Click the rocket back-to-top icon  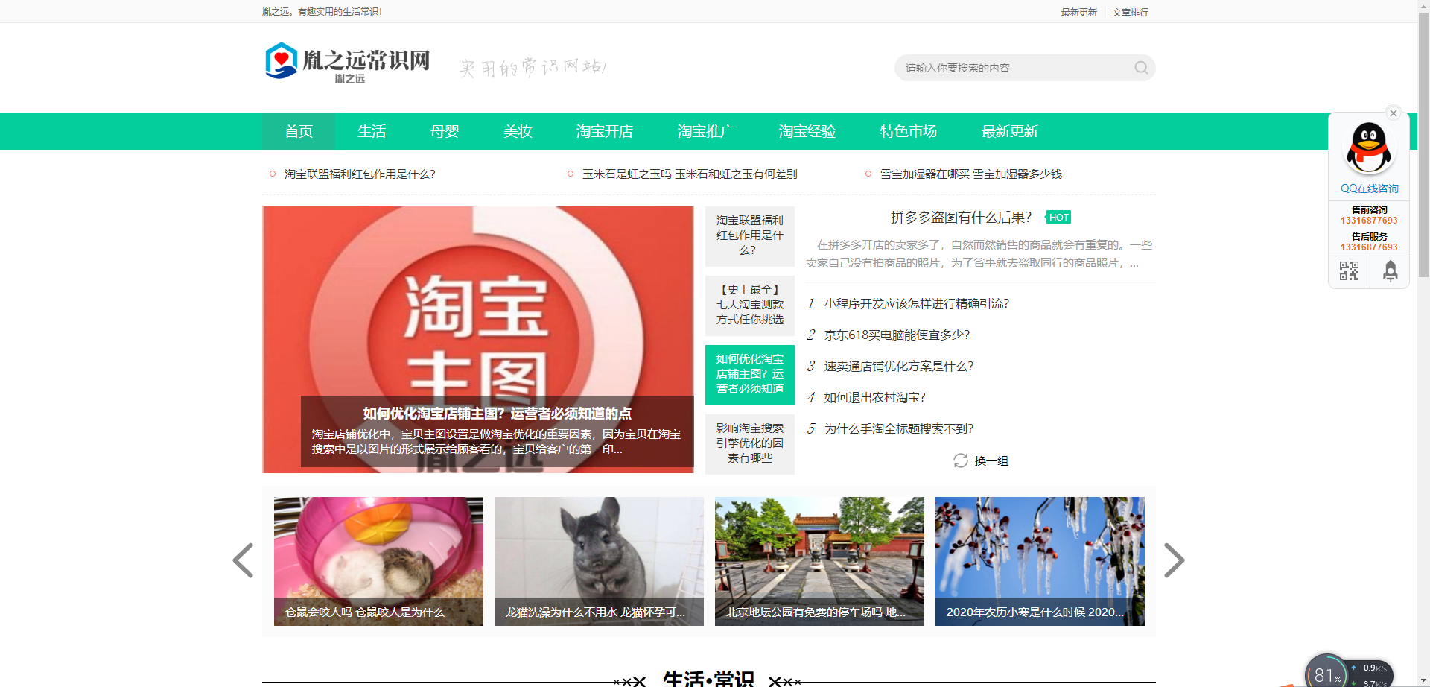click(1390, 270)
